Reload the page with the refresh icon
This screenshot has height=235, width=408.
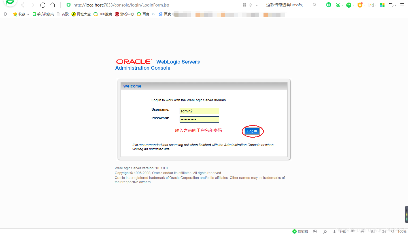click(x=43, y=5)
